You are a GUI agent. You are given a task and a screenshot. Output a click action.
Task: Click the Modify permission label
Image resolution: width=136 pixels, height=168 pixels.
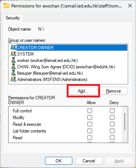tap(18, 118)
